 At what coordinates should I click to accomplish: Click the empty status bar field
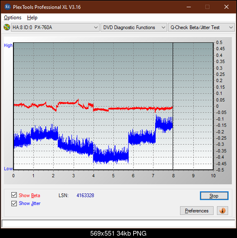[x=119, y=223]
